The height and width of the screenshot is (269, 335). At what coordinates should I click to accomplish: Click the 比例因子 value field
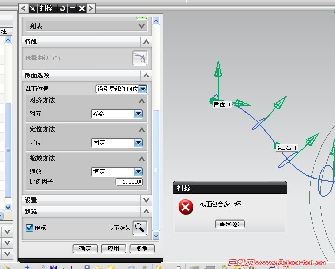[x=129, y=182]
